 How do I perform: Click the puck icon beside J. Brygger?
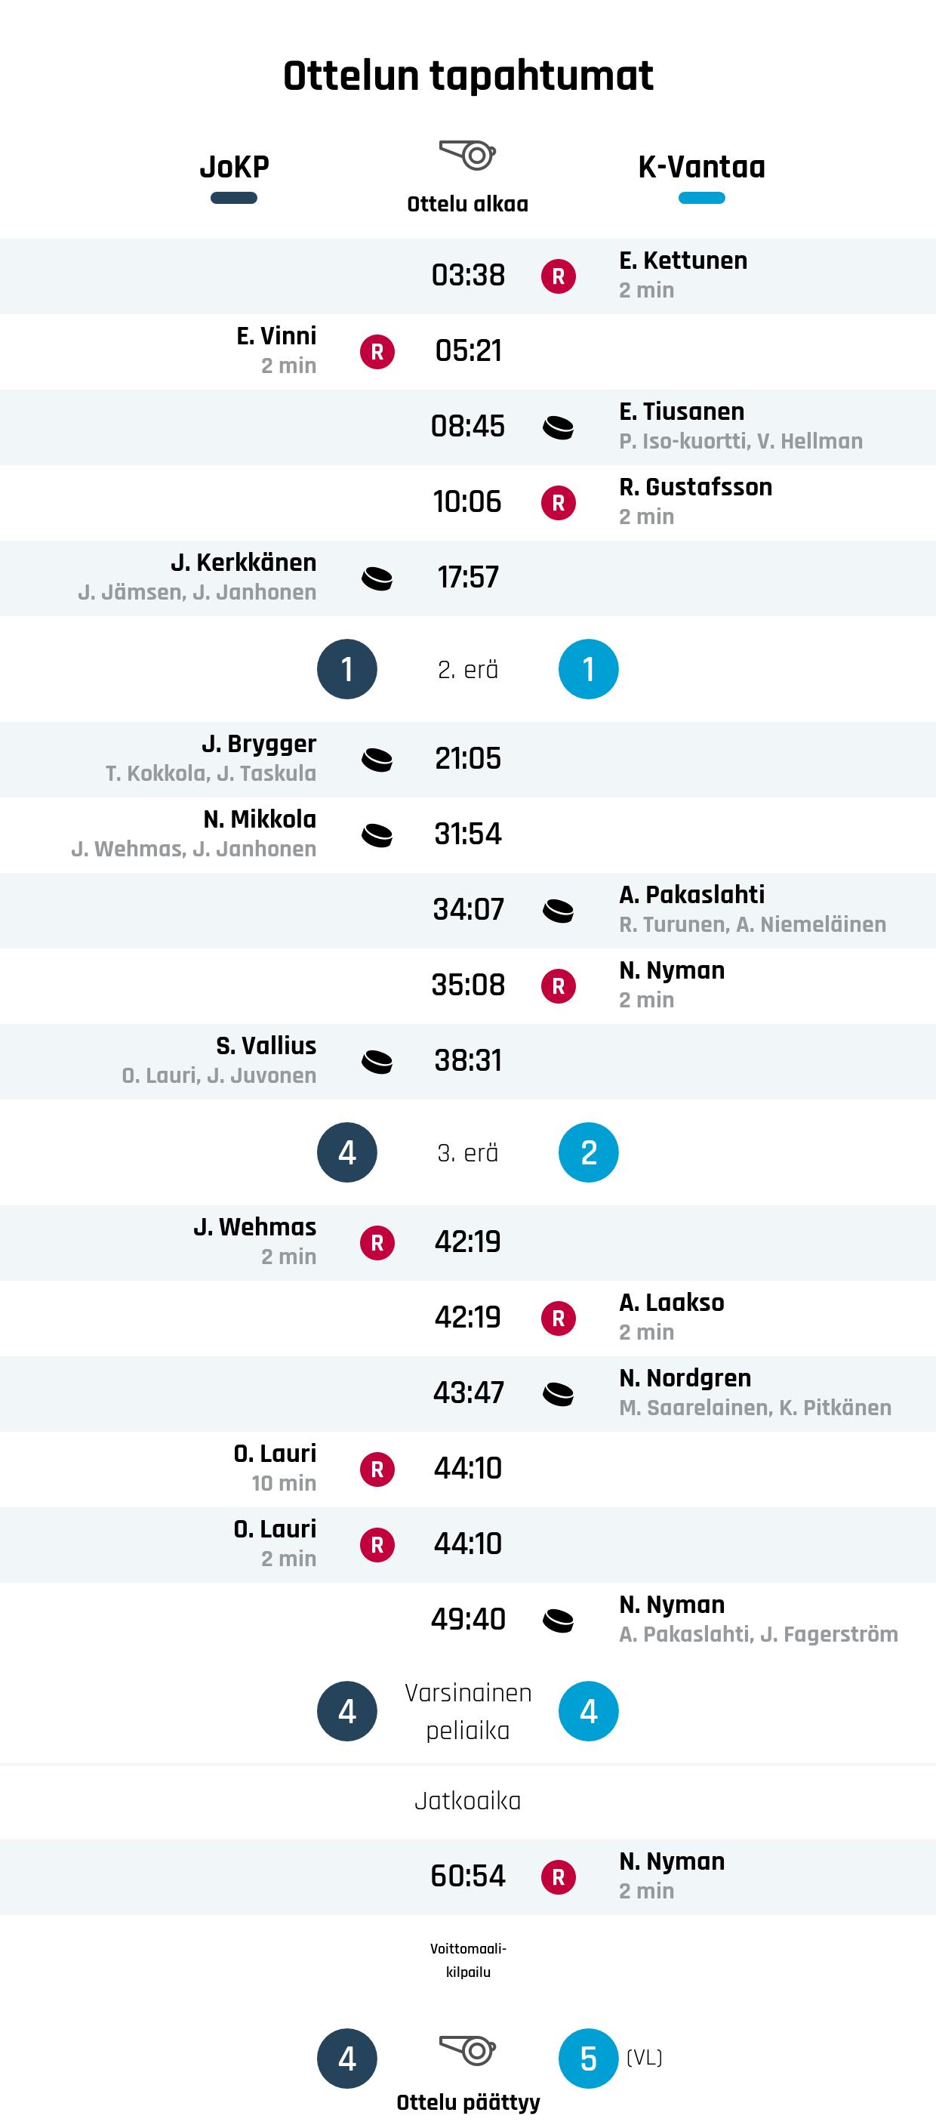click(377, 759)
